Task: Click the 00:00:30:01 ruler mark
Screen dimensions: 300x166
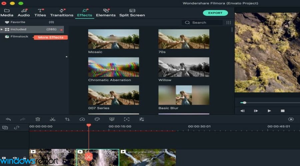Action: point(199,126)
